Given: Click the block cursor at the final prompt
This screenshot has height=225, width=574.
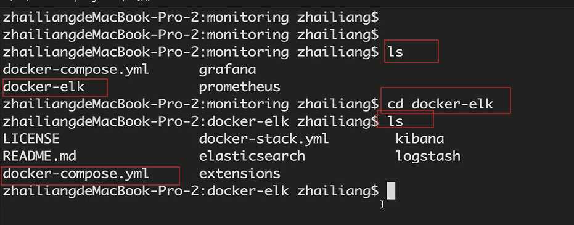Looking at the screenshot, I should (x=391, y=191).
